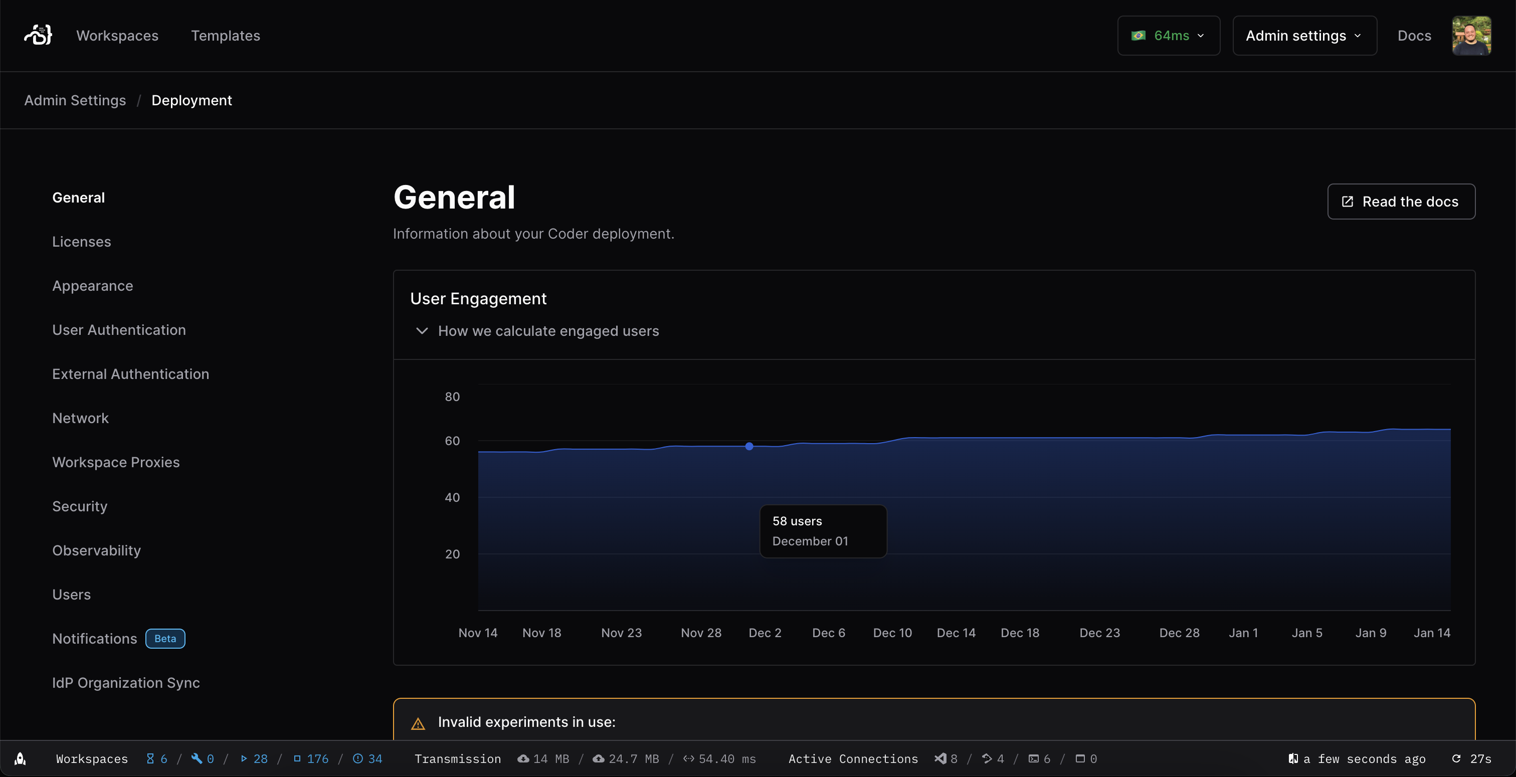Click the download cloud icon showing 14 MB
Image resolution: width=1516 pixels, height=777 pixels.
523,759
